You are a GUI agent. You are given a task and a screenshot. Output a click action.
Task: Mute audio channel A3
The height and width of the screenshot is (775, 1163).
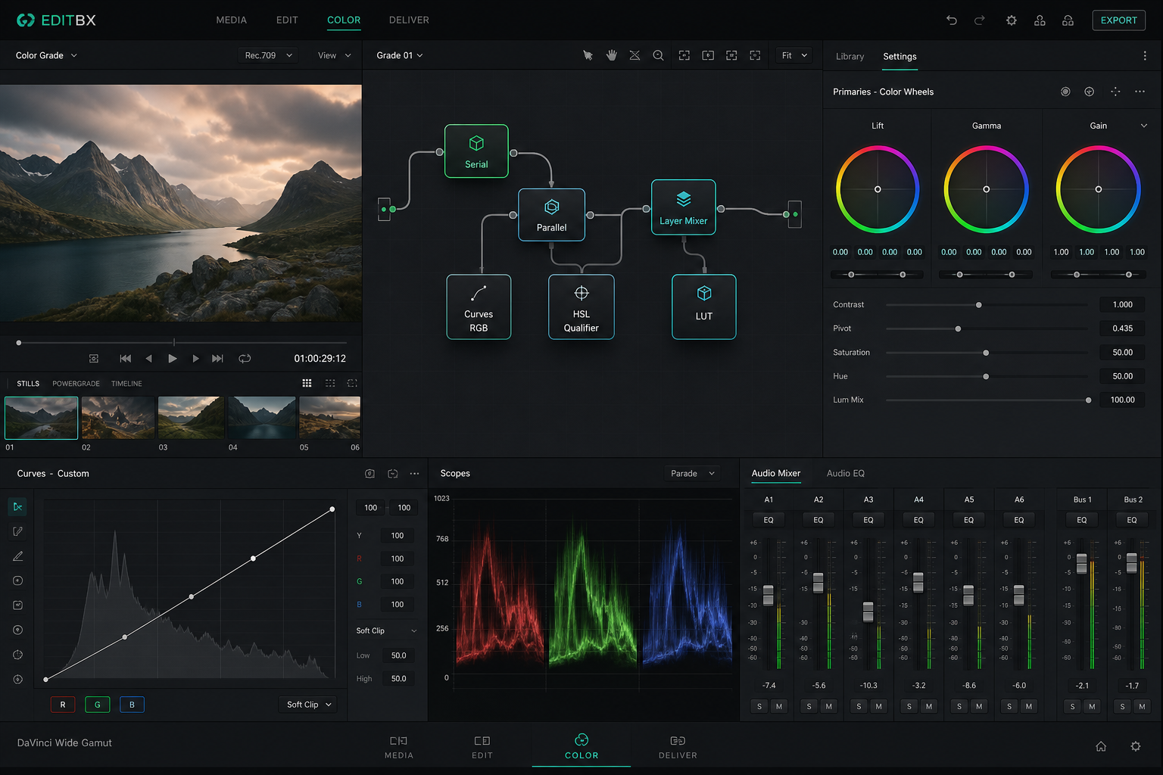click(x=878, y=706)
